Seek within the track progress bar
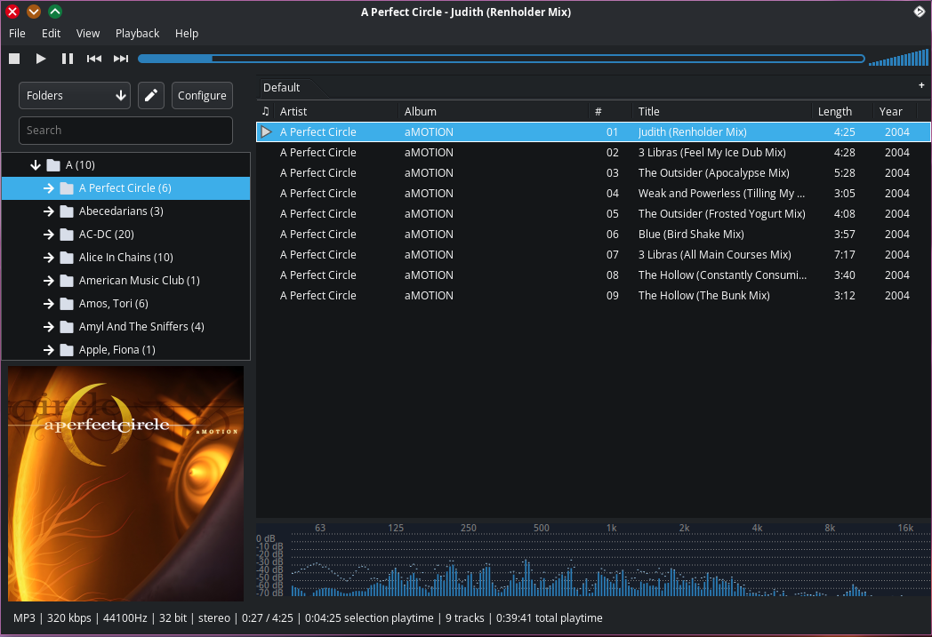The height and width of the screenshot is (637, 932). (501, 59)
